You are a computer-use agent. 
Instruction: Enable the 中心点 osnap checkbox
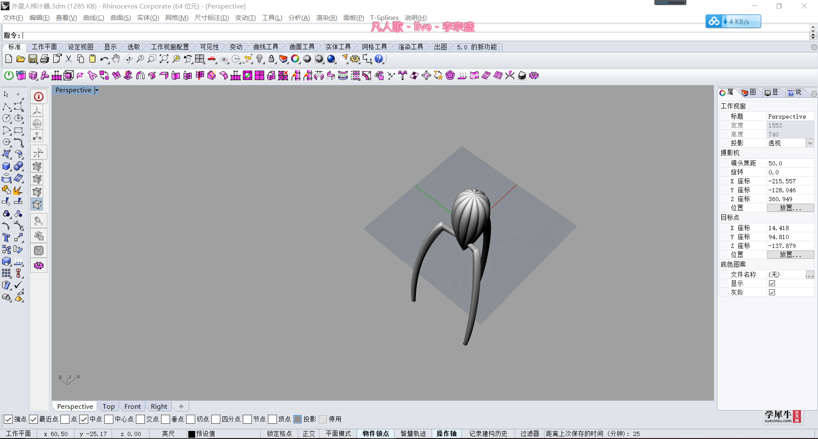pyautogui.click(x=109, y=419)
